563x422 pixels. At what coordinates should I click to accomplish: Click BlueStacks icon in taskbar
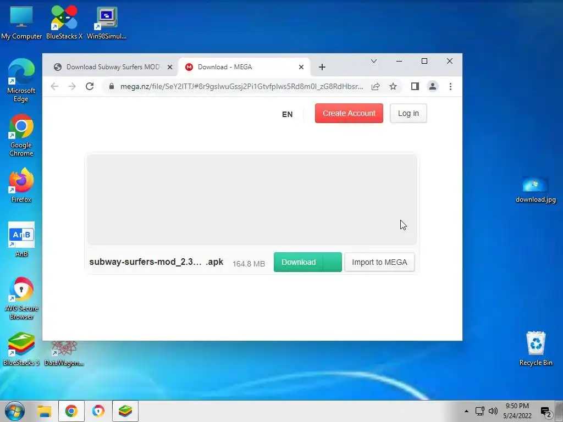click(125, 411)
